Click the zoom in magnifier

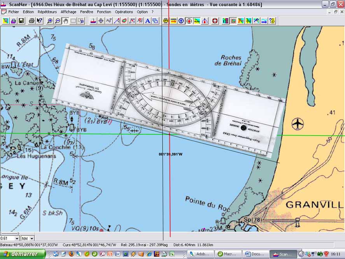pos(50,21)
